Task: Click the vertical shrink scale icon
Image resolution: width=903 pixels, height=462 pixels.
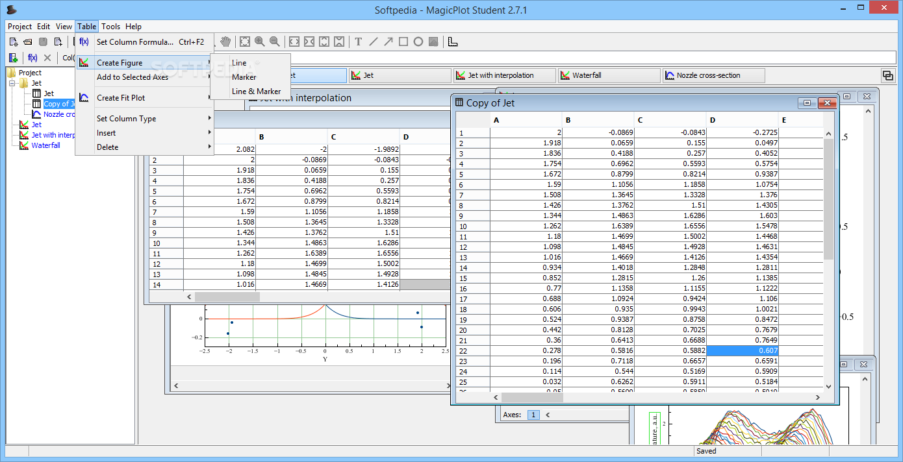Action: click(x=339, y=42)
